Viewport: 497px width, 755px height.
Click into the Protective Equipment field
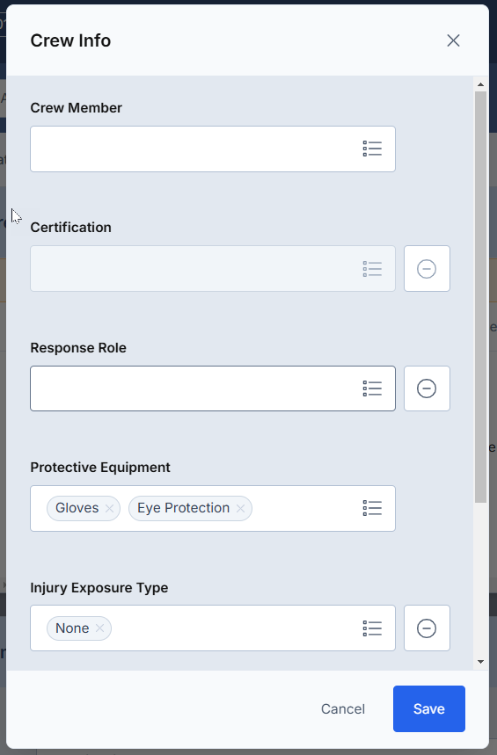[x=213, y=509]
